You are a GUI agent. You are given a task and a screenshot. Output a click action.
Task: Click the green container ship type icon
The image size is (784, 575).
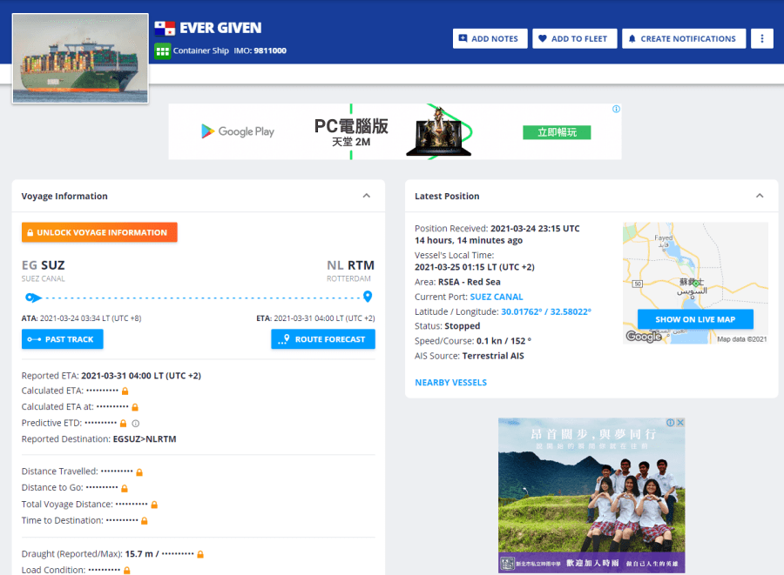click(163, 51)
